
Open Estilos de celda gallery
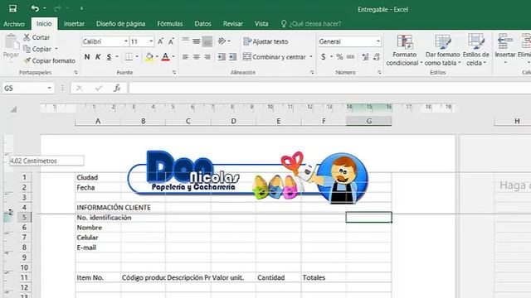tap(475, 50)
